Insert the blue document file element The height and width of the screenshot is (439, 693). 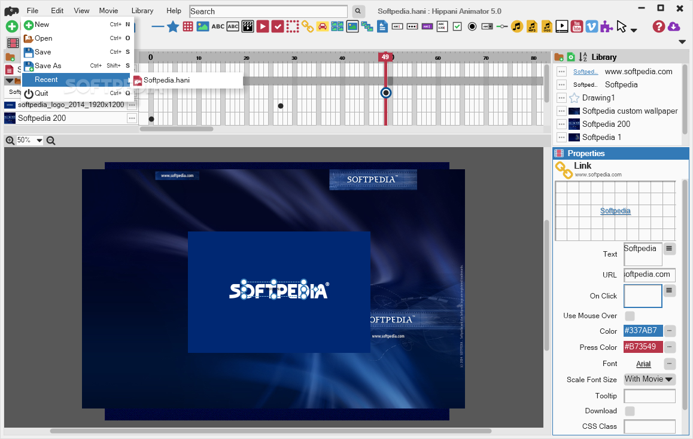[382, 26]
